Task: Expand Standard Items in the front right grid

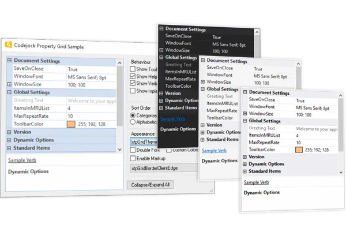Action: (245, 172)
